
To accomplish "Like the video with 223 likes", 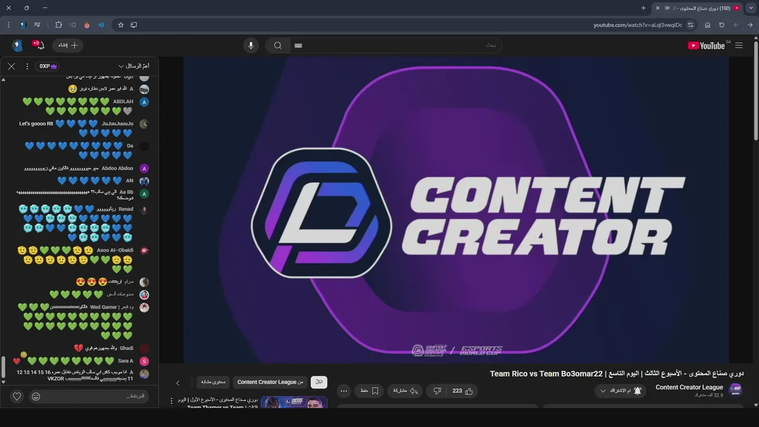I will 463,391.
